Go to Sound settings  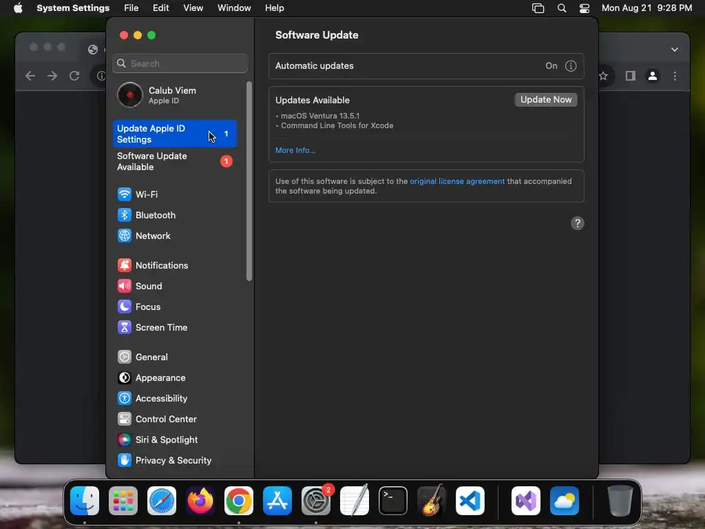point(139,286)
